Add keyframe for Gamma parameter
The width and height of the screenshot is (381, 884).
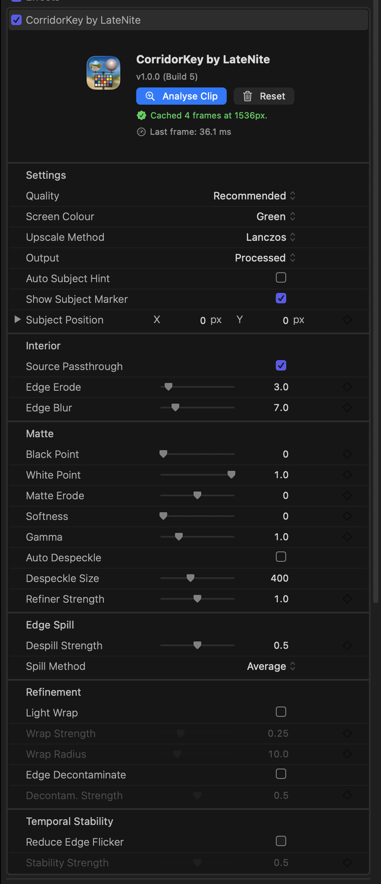click(347, 537)
